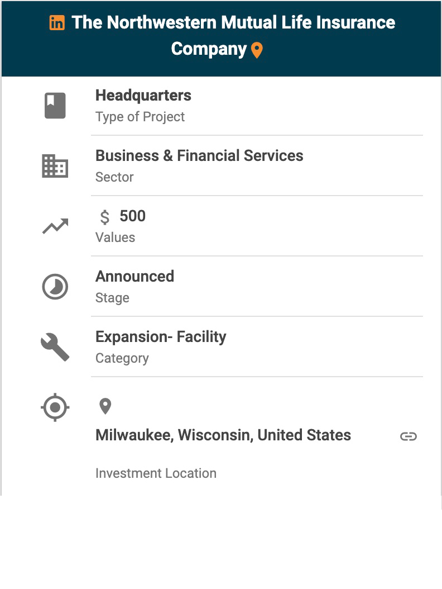442x589 pixels.
Task: Click the gray location pin above Milwaukee
Action: (105, 406)
